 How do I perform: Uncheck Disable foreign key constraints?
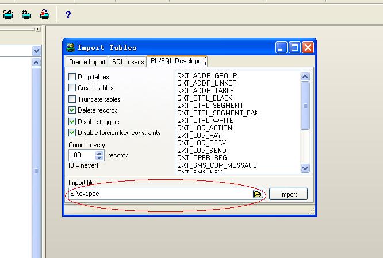[72, 133]
